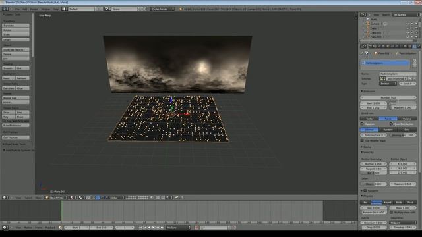Click the viewport shading mode icon
The height and width of the screenshot is (237, 422).
[x=73, y=197]
